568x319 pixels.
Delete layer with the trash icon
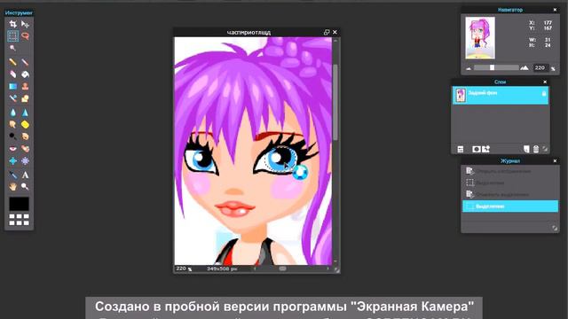coord(536,149)
